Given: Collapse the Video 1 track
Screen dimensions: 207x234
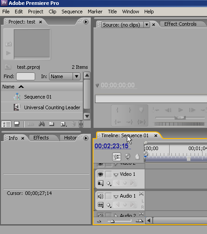Looking at the screenshot, I should 116,175.
